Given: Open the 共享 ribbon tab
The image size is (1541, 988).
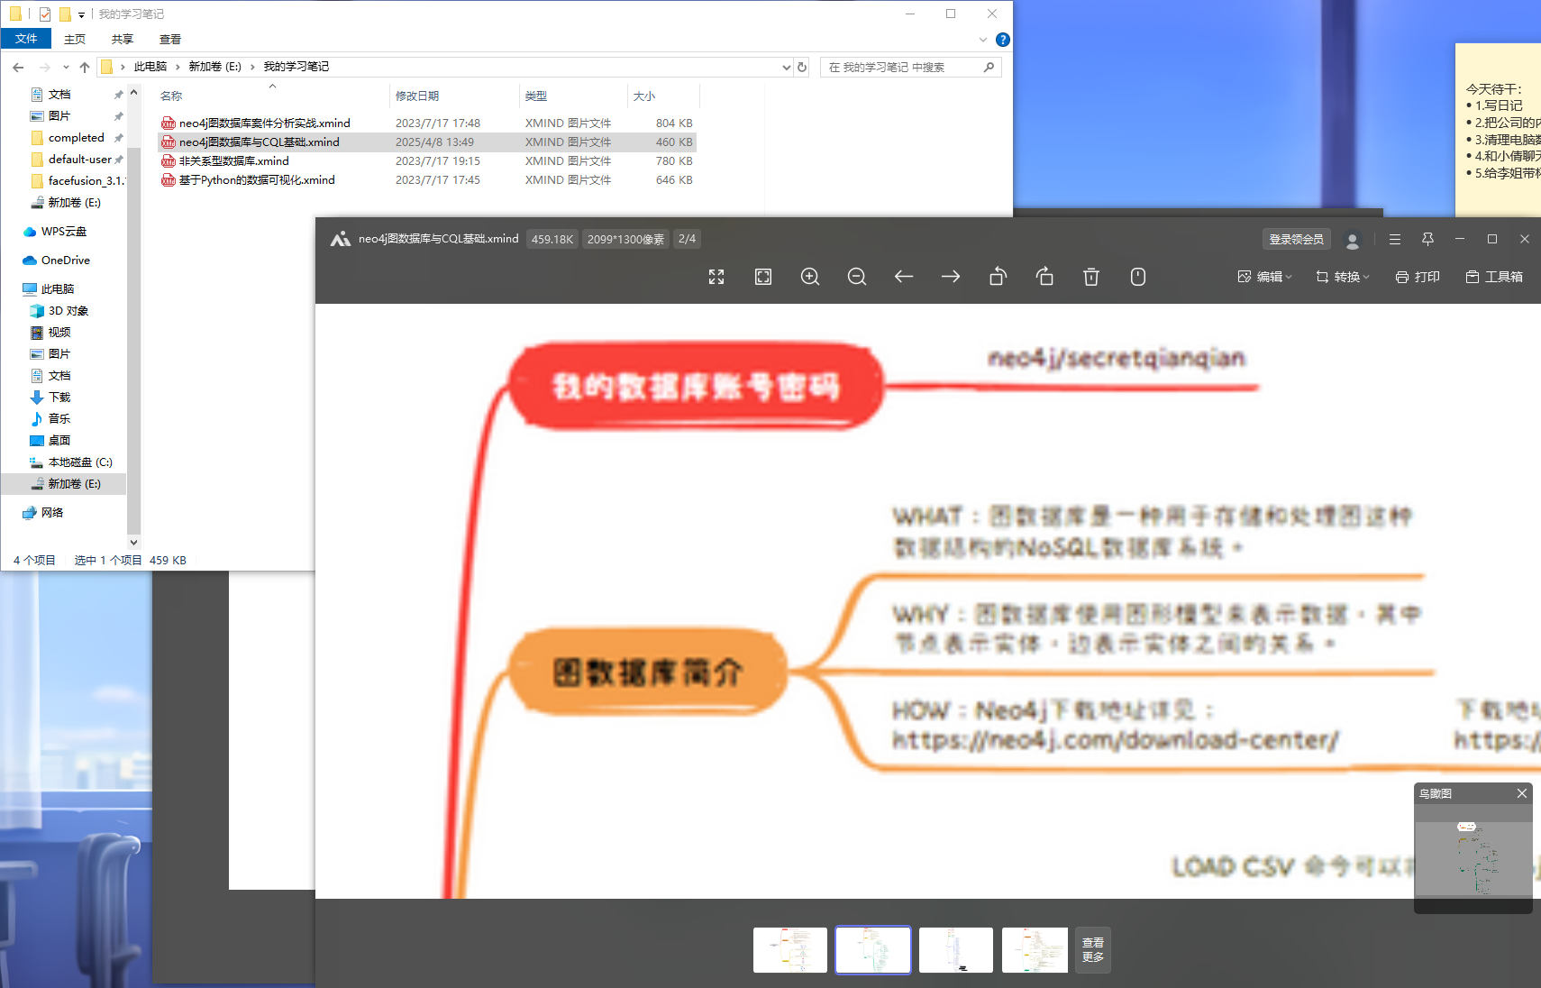Looking at the screenshot, I should pos(123,39).
